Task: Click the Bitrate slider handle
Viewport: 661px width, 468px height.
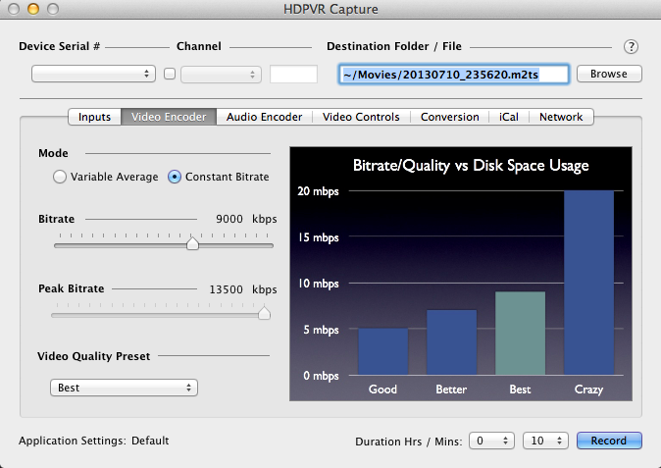Action: [192, 244]
